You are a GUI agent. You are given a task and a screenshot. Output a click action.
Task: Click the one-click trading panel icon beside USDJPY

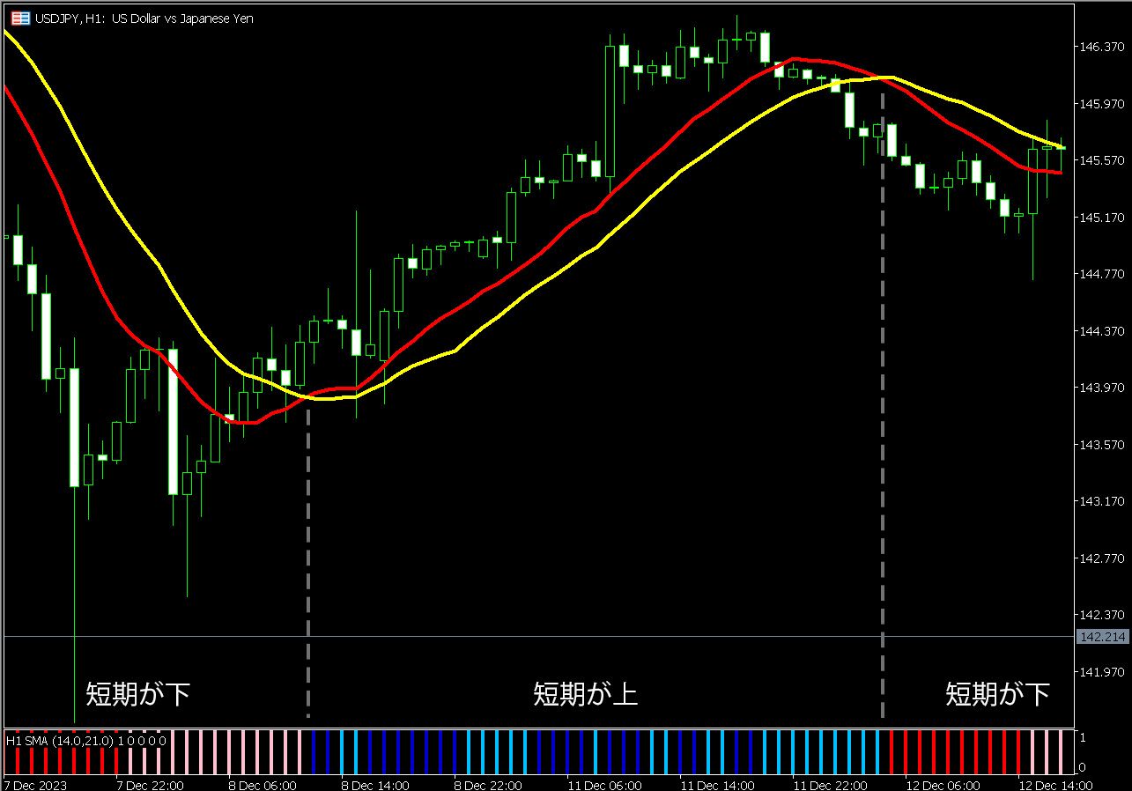(x=19, y=18)
